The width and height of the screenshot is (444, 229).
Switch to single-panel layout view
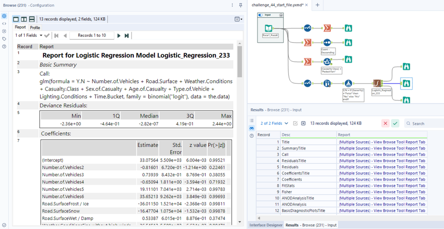(16, 19)
